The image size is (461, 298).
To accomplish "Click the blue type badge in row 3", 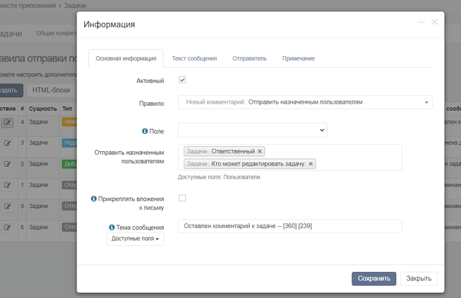I will [x=69, y=143].
